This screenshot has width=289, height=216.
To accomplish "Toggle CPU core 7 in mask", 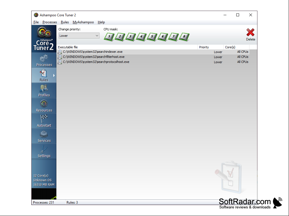I will (x=173, y=37).
